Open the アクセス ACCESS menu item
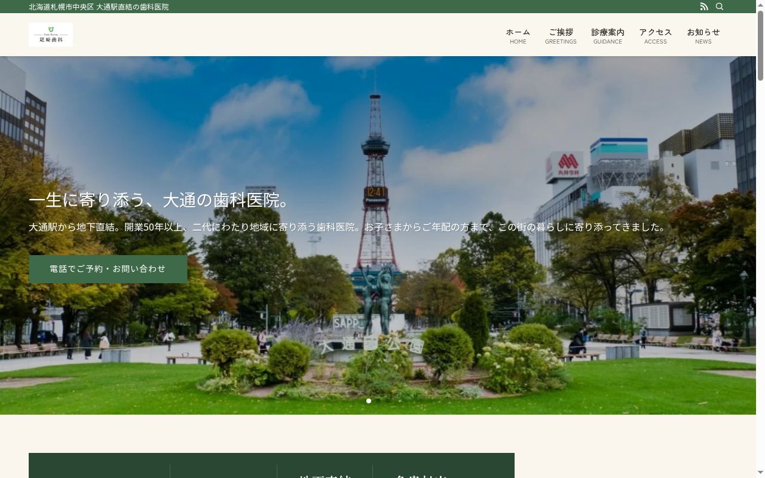Image resolution: width=765 pixels, height=478 pixels. [656, 36]
